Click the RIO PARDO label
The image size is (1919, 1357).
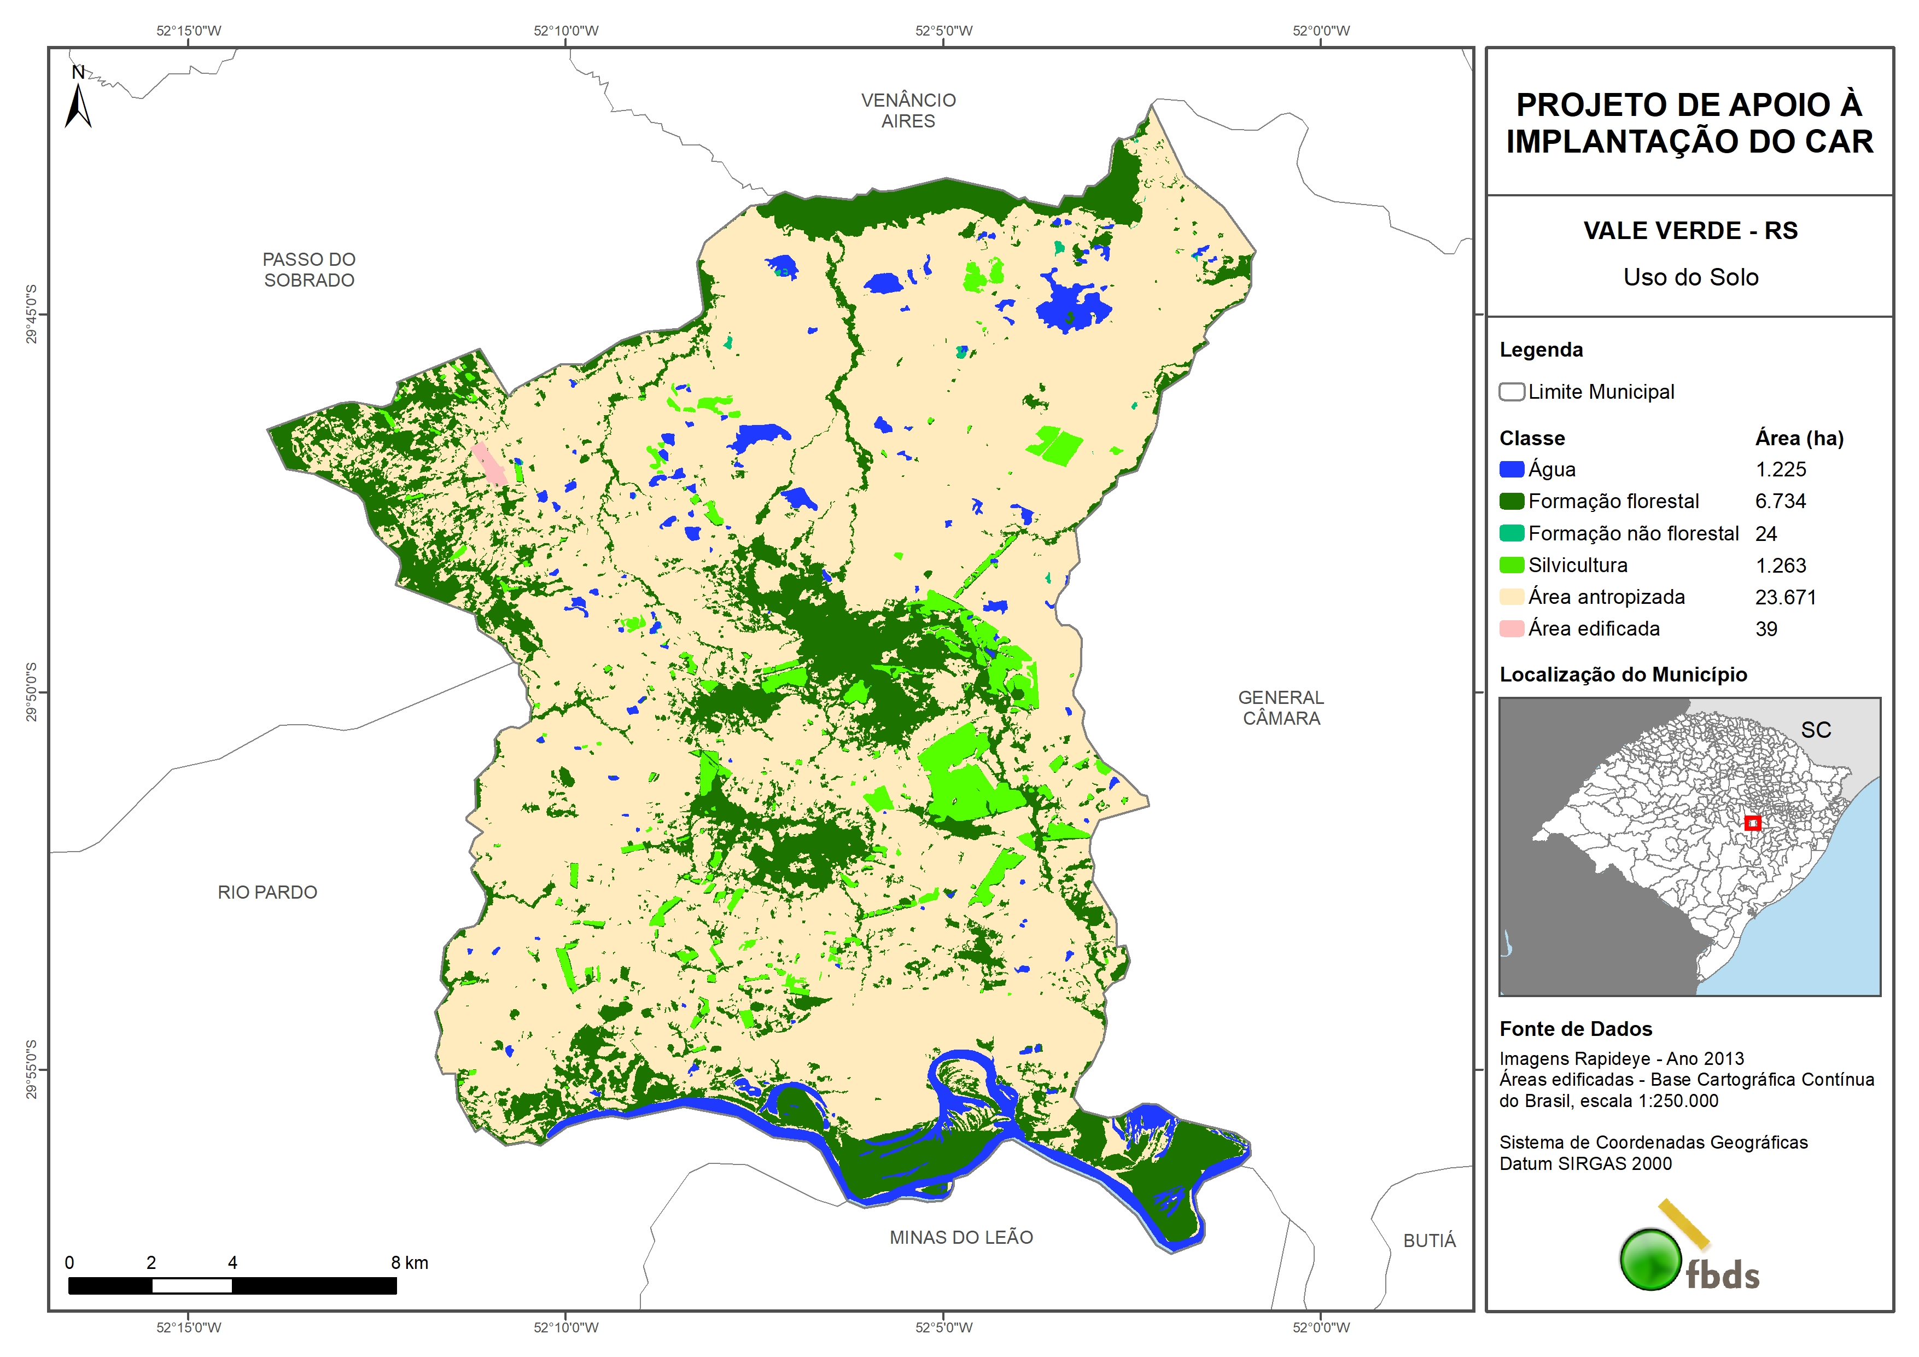click(x=267, y=892)
